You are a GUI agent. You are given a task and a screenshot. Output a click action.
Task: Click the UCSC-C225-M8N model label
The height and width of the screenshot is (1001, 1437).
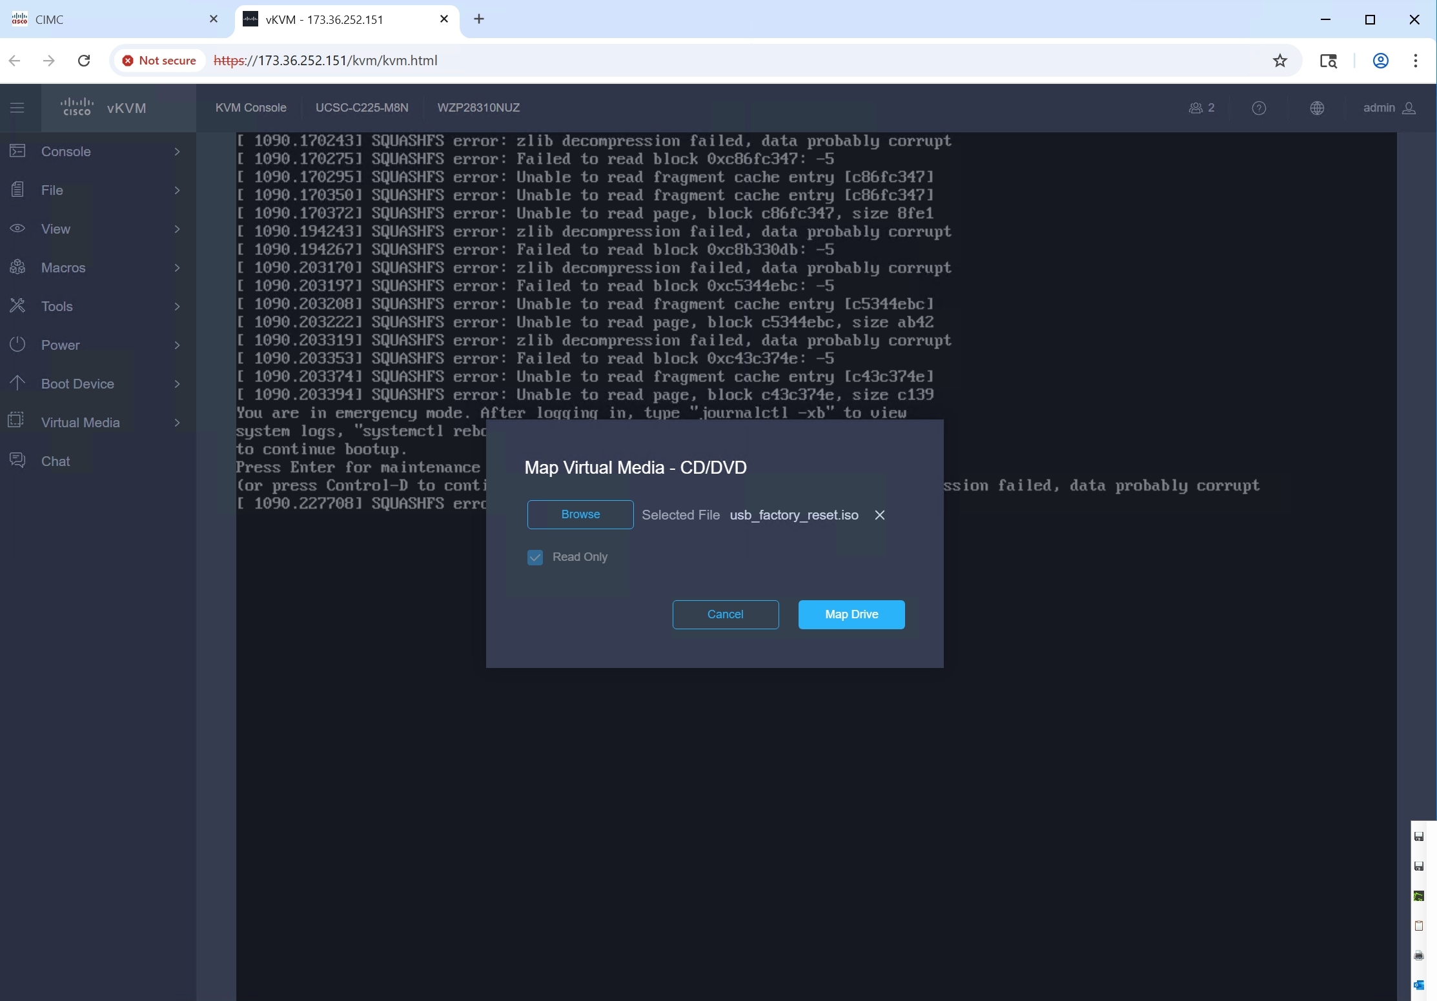click(x=362, y=108)
